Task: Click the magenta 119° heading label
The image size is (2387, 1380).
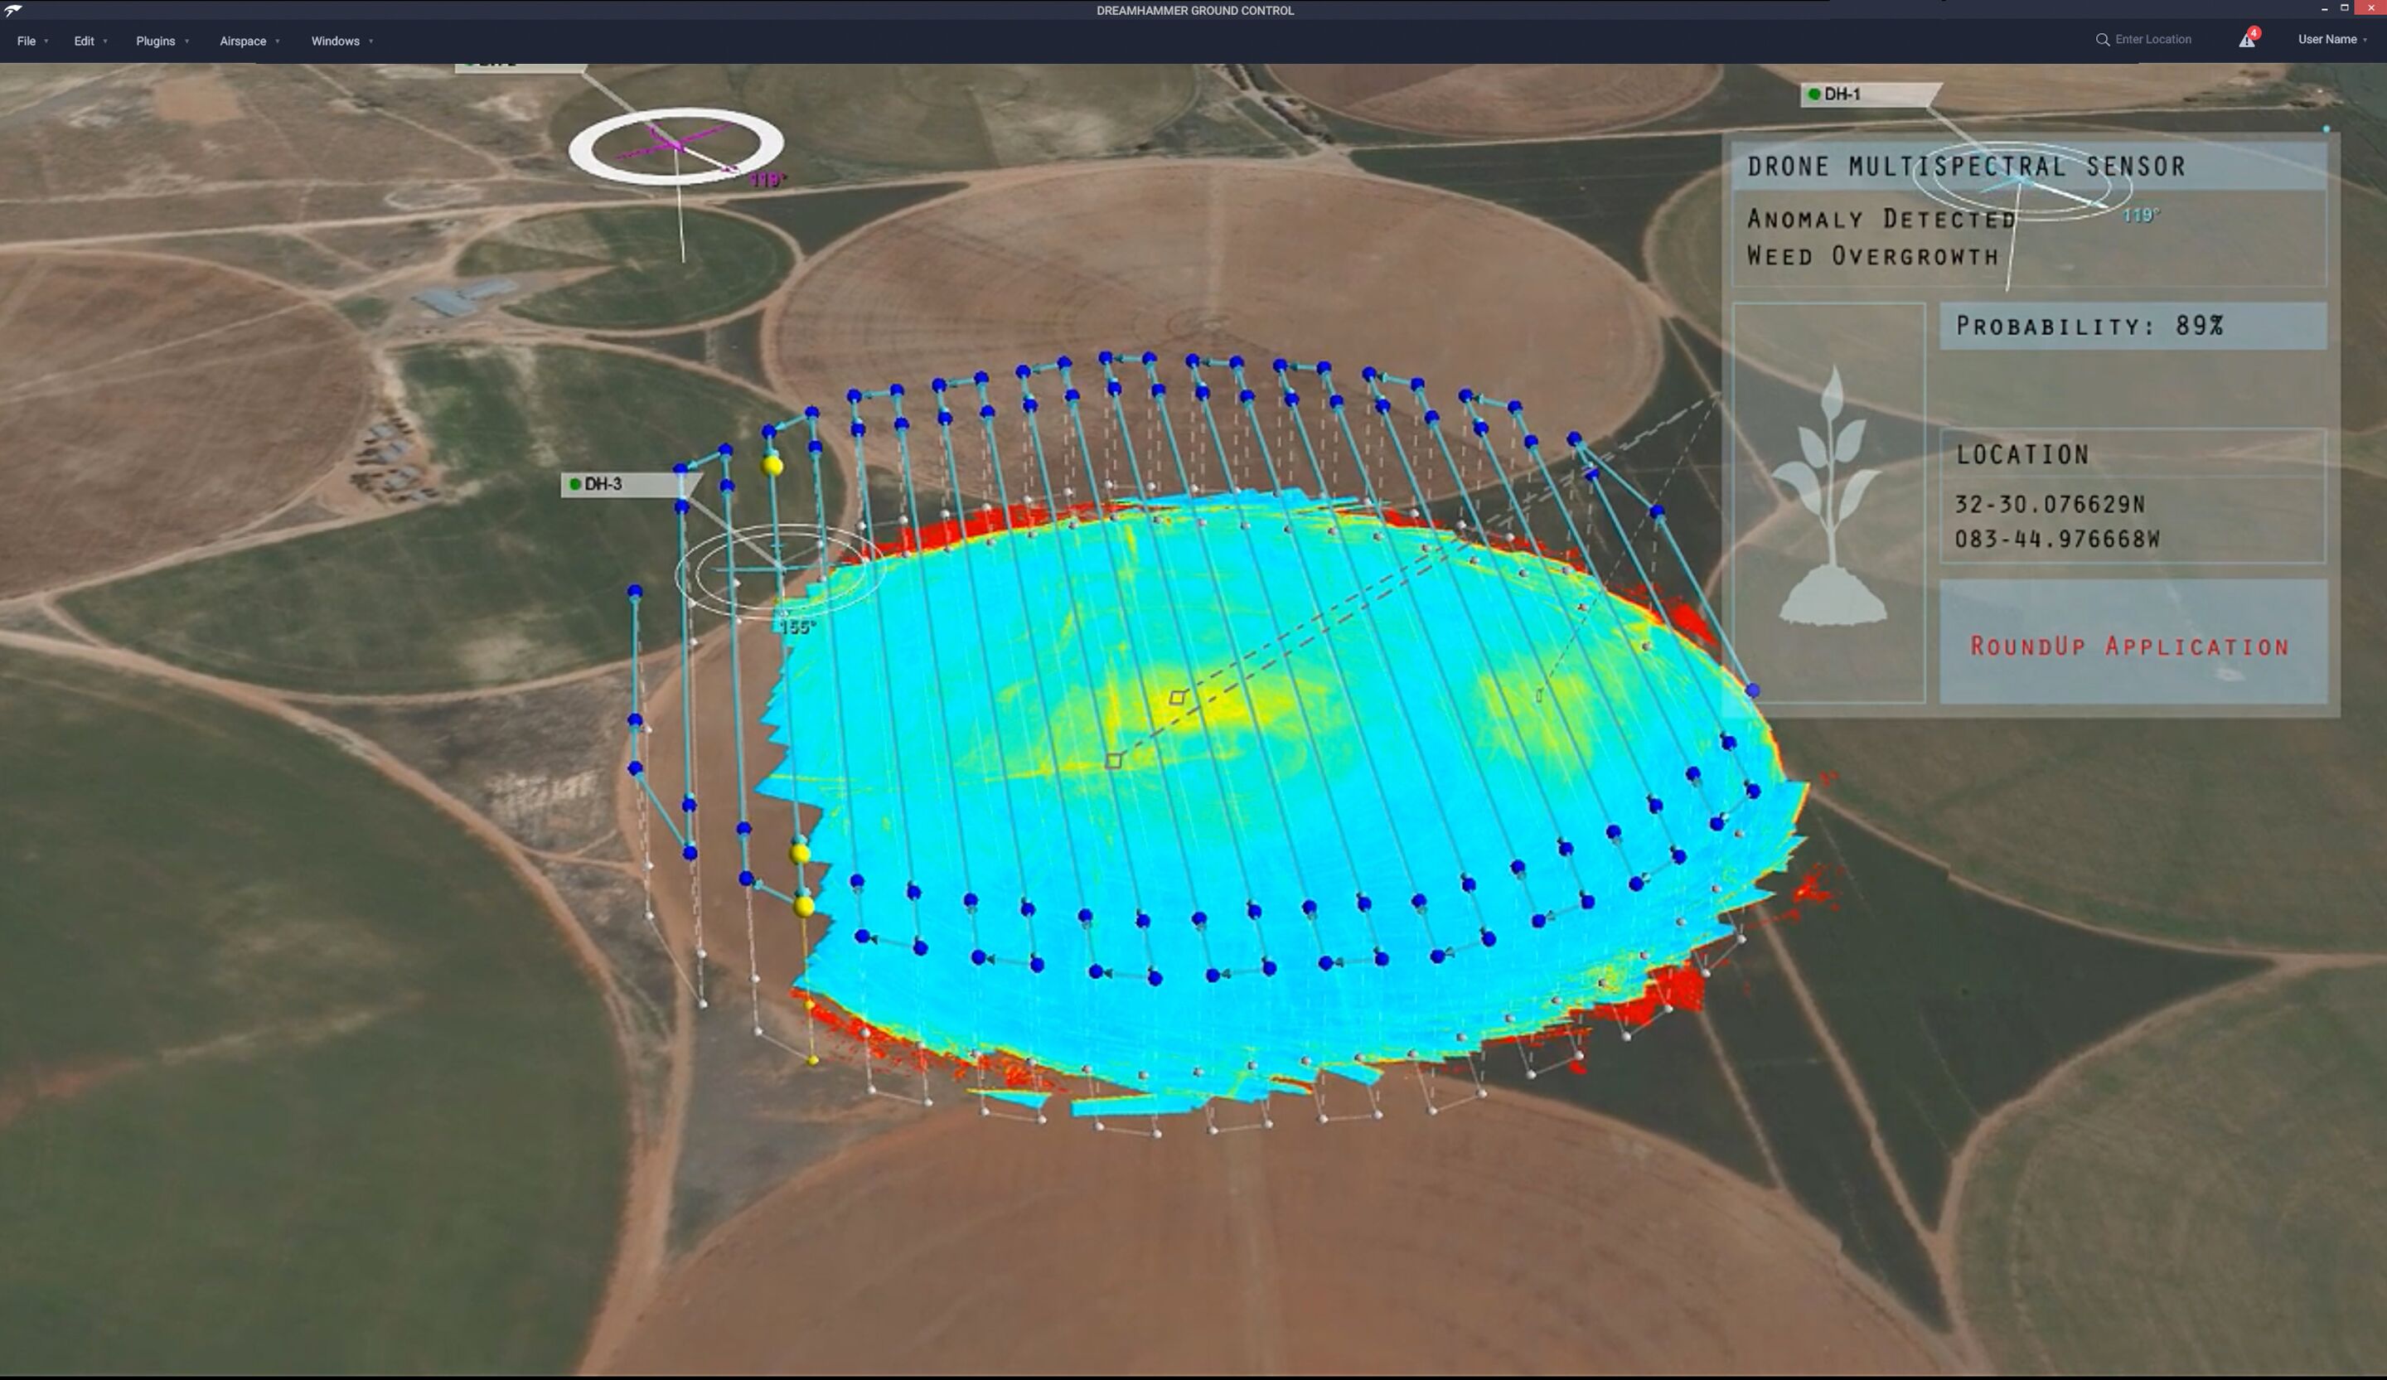Action: (x=767, y=179)
